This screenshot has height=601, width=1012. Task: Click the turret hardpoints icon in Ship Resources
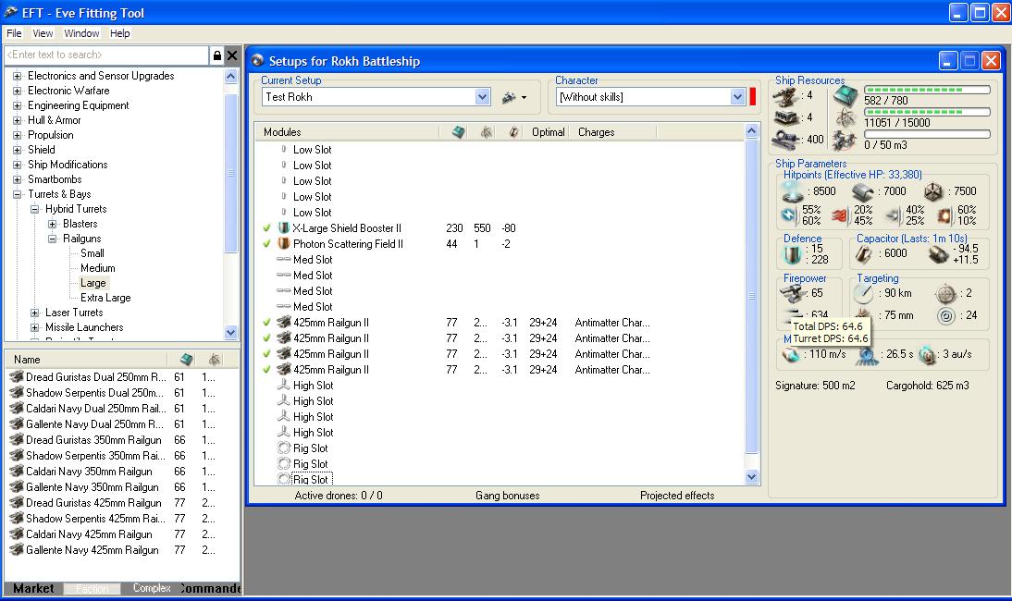[785, 97]
